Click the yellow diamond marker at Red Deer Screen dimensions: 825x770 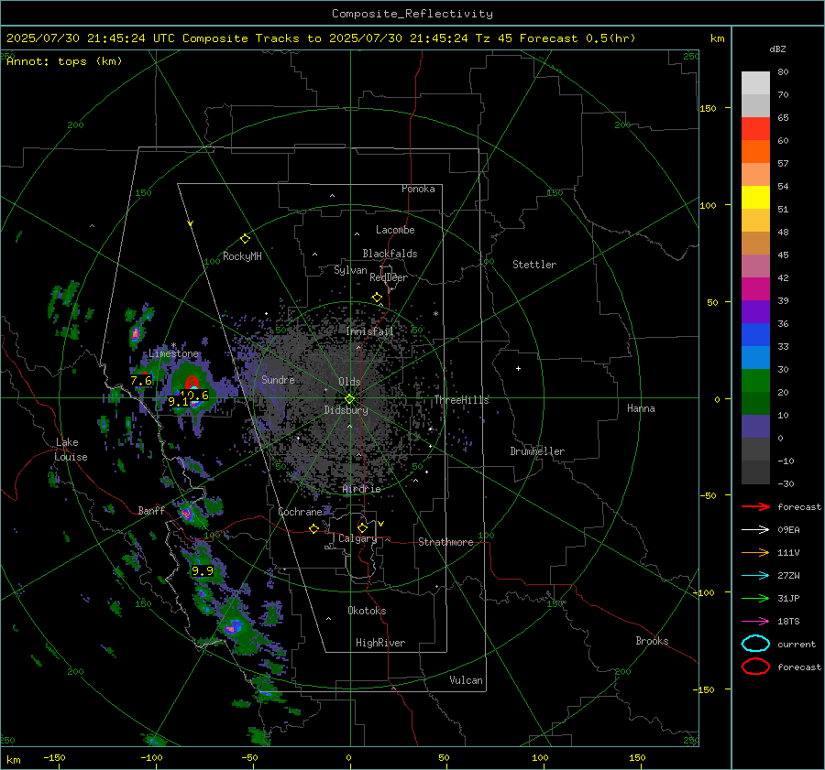tap(377, 298)
